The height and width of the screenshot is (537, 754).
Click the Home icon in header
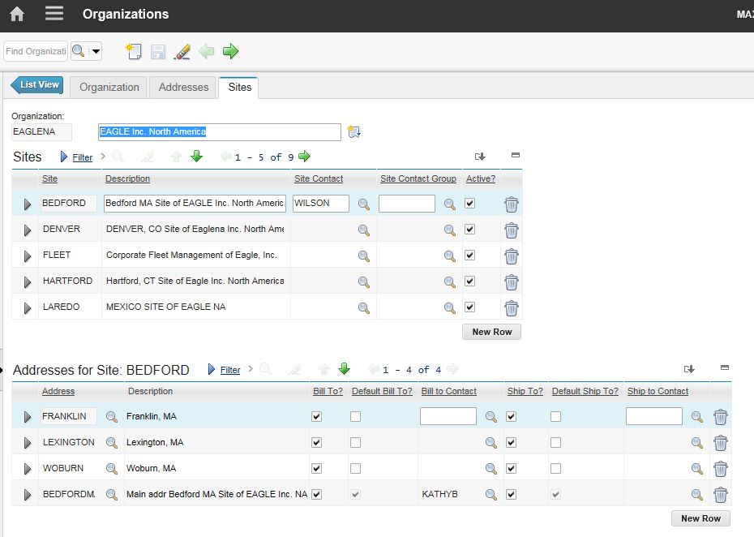(x=16, y=14)
